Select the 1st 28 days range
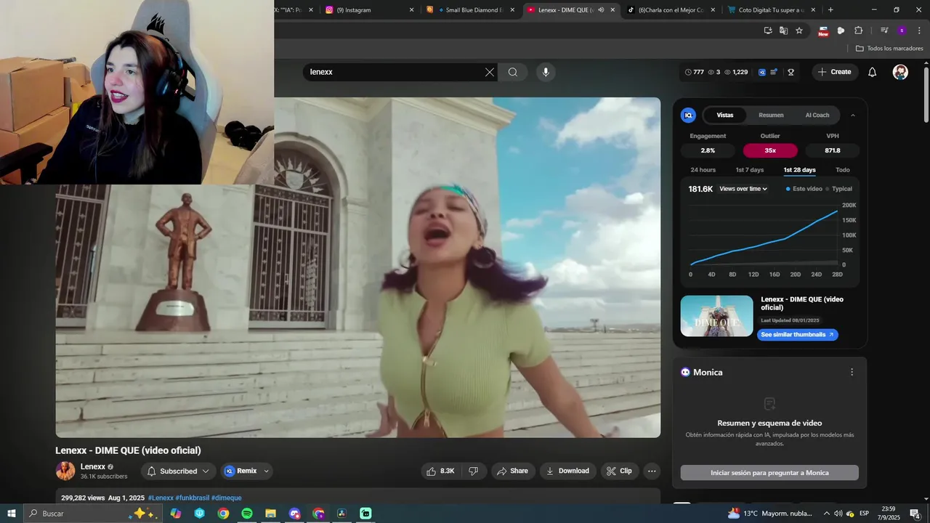930x523 pixels. coord(799,170)
